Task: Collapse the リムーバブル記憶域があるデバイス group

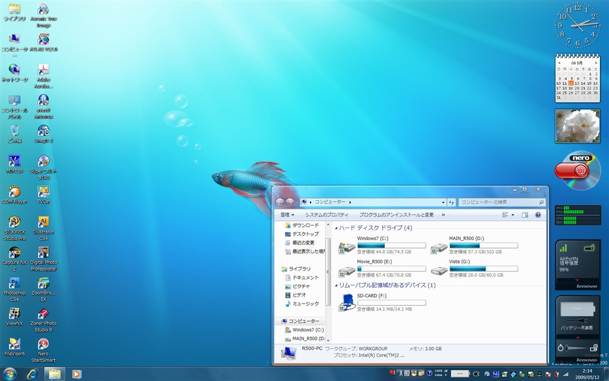Action: coord(336,285)
